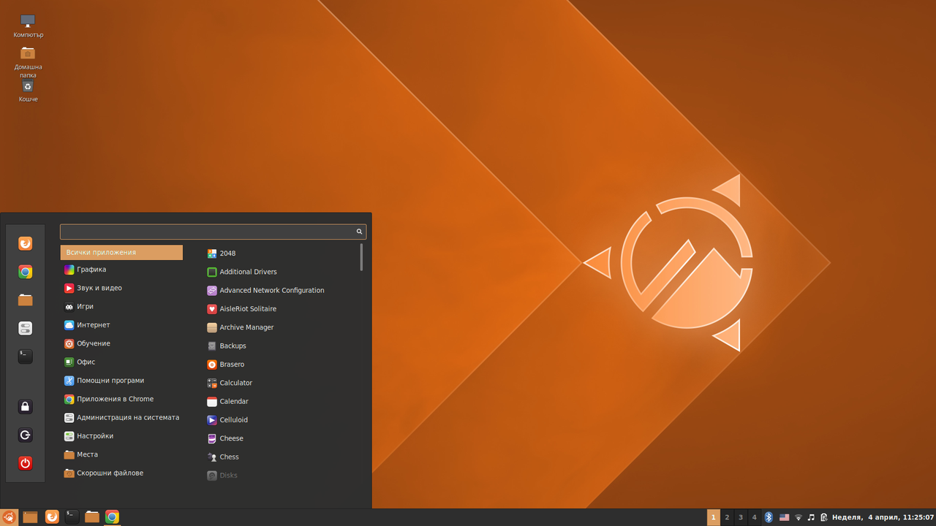
Task: Click the application list scrollbar
Action: pos(361,257)
